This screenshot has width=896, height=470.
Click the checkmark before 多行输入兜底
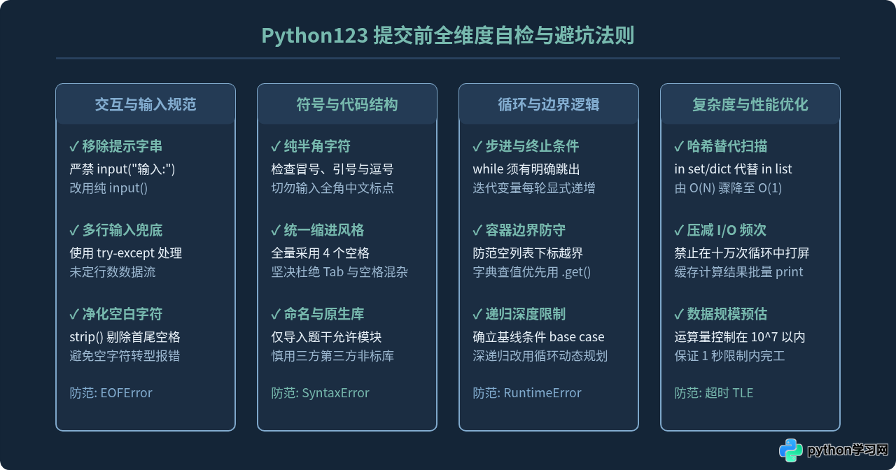pos(74,230)
